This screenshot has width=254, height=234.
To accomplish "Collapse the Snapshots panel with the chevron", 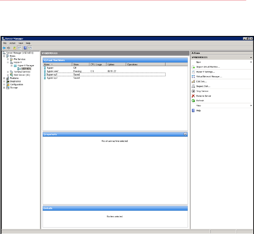I will tap(185, 134).
